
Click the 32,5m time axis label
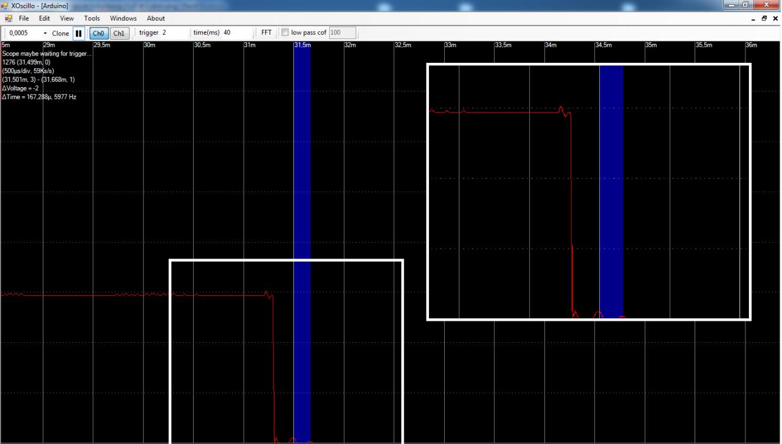[403, 45]
